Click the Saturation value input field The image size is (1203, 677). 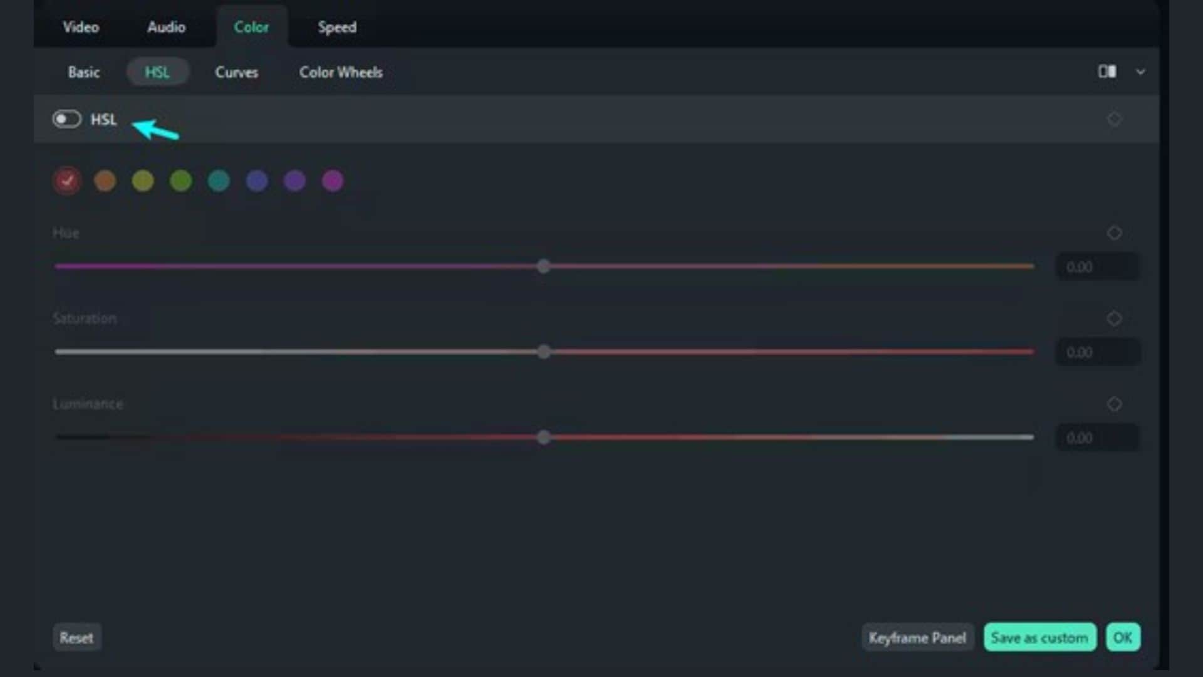(x=1098, y=352)
